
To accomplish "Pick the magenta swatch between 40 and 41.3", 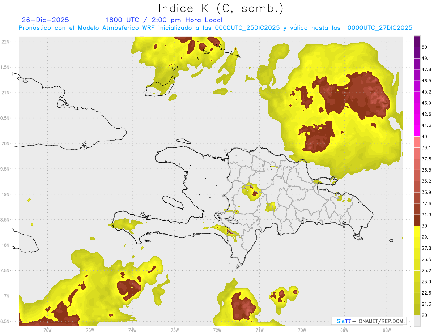I will (417, 131).
